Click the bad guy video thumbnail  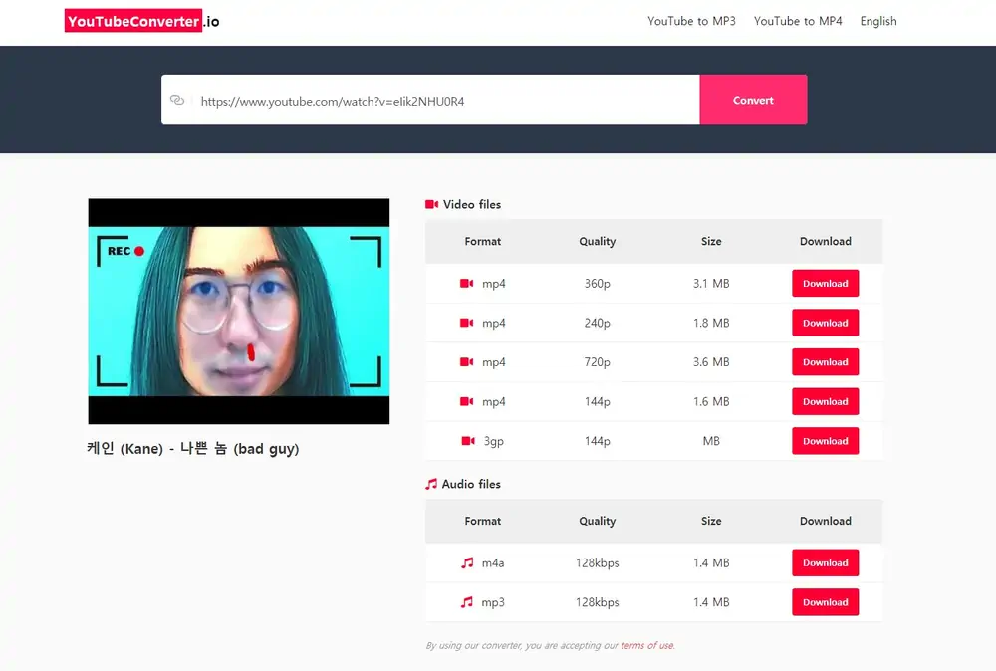(239, 310)
